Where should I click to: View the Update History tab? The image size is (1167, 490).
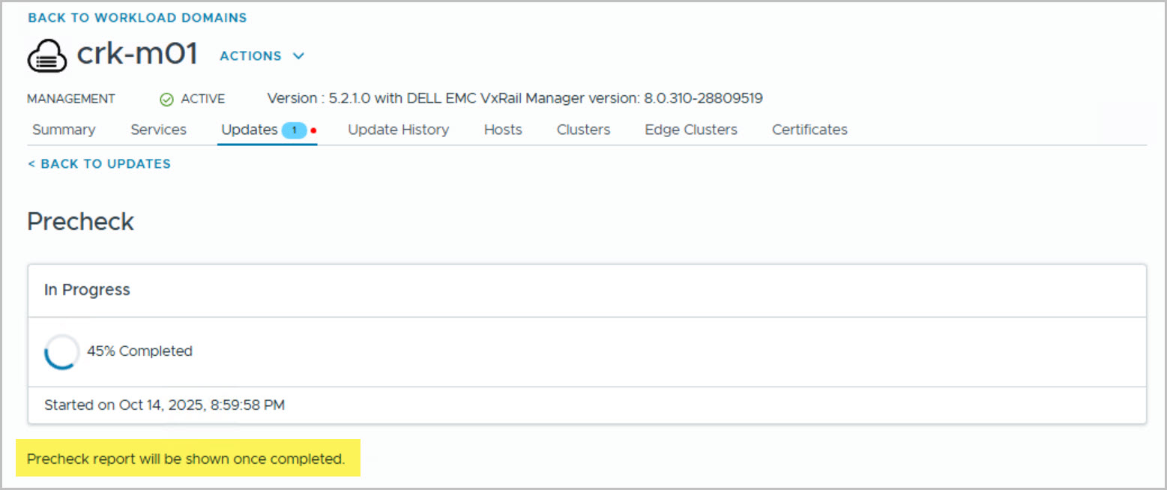[398, 130]
